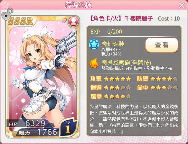Click the HP 6329 stat bar
This screenshot has height=144, width=188.
tap(30, 124)
